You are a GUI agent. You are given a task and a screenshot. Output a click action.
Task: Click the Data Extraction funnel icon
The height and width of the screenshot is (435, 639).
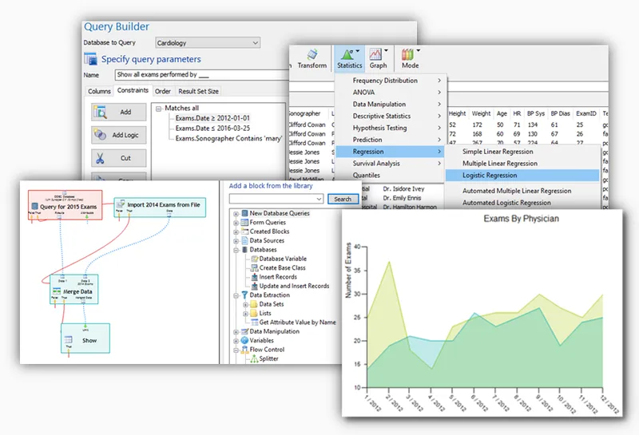click(244, 295)
